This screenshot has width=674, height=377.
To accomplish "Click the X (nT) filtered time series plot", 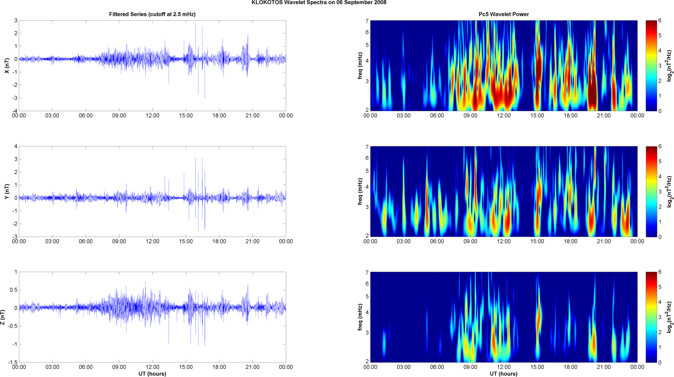I will 152,66.
